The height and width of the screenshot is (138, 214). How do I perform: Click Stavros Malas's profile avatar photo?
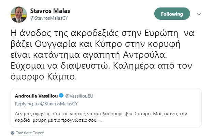tap(17, 14)
